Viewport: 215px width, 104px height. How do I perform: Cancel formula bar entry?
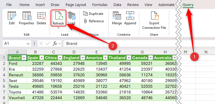point(41,44)
